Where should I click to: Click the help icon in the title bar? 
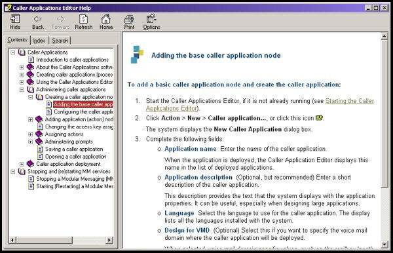tap(8, 8)
